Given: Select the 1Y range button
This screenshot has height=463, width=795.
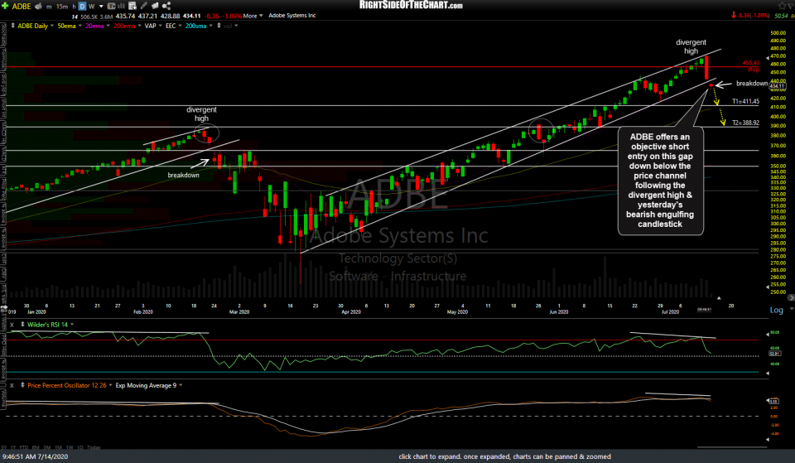Looking at the screenshot, I should coord(13,448).
